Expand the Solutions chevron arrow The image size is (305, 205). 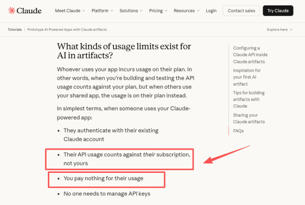click(141, 11)
